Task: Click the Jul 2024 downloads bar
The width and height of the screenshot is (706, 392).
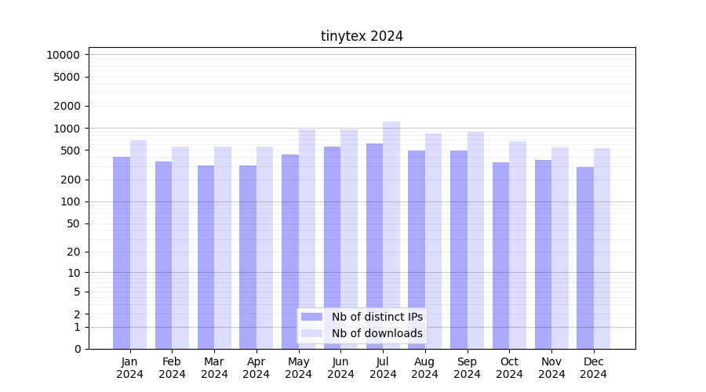Action: tap(391, 235)
